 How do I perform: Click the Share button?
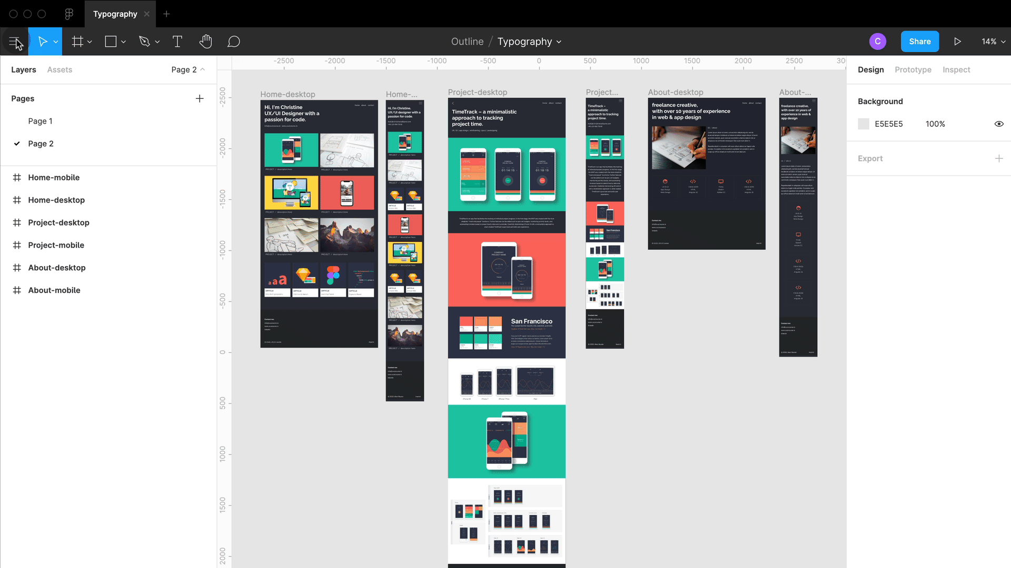coord(919,41)
